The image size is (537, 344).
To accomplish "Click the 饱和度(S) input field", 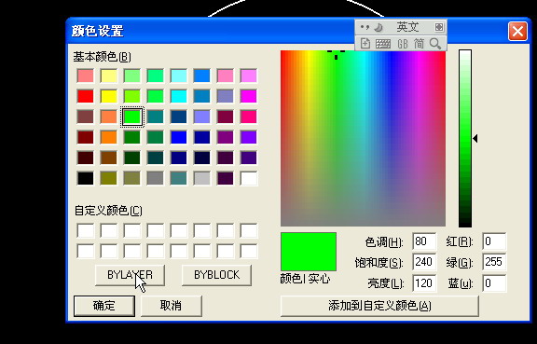I will coord(424,263).
